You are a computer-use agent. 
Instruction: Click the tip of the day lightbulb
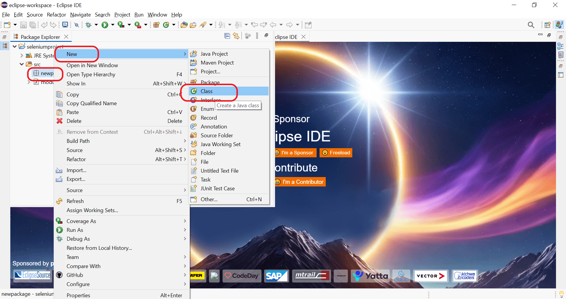(561, 294)
